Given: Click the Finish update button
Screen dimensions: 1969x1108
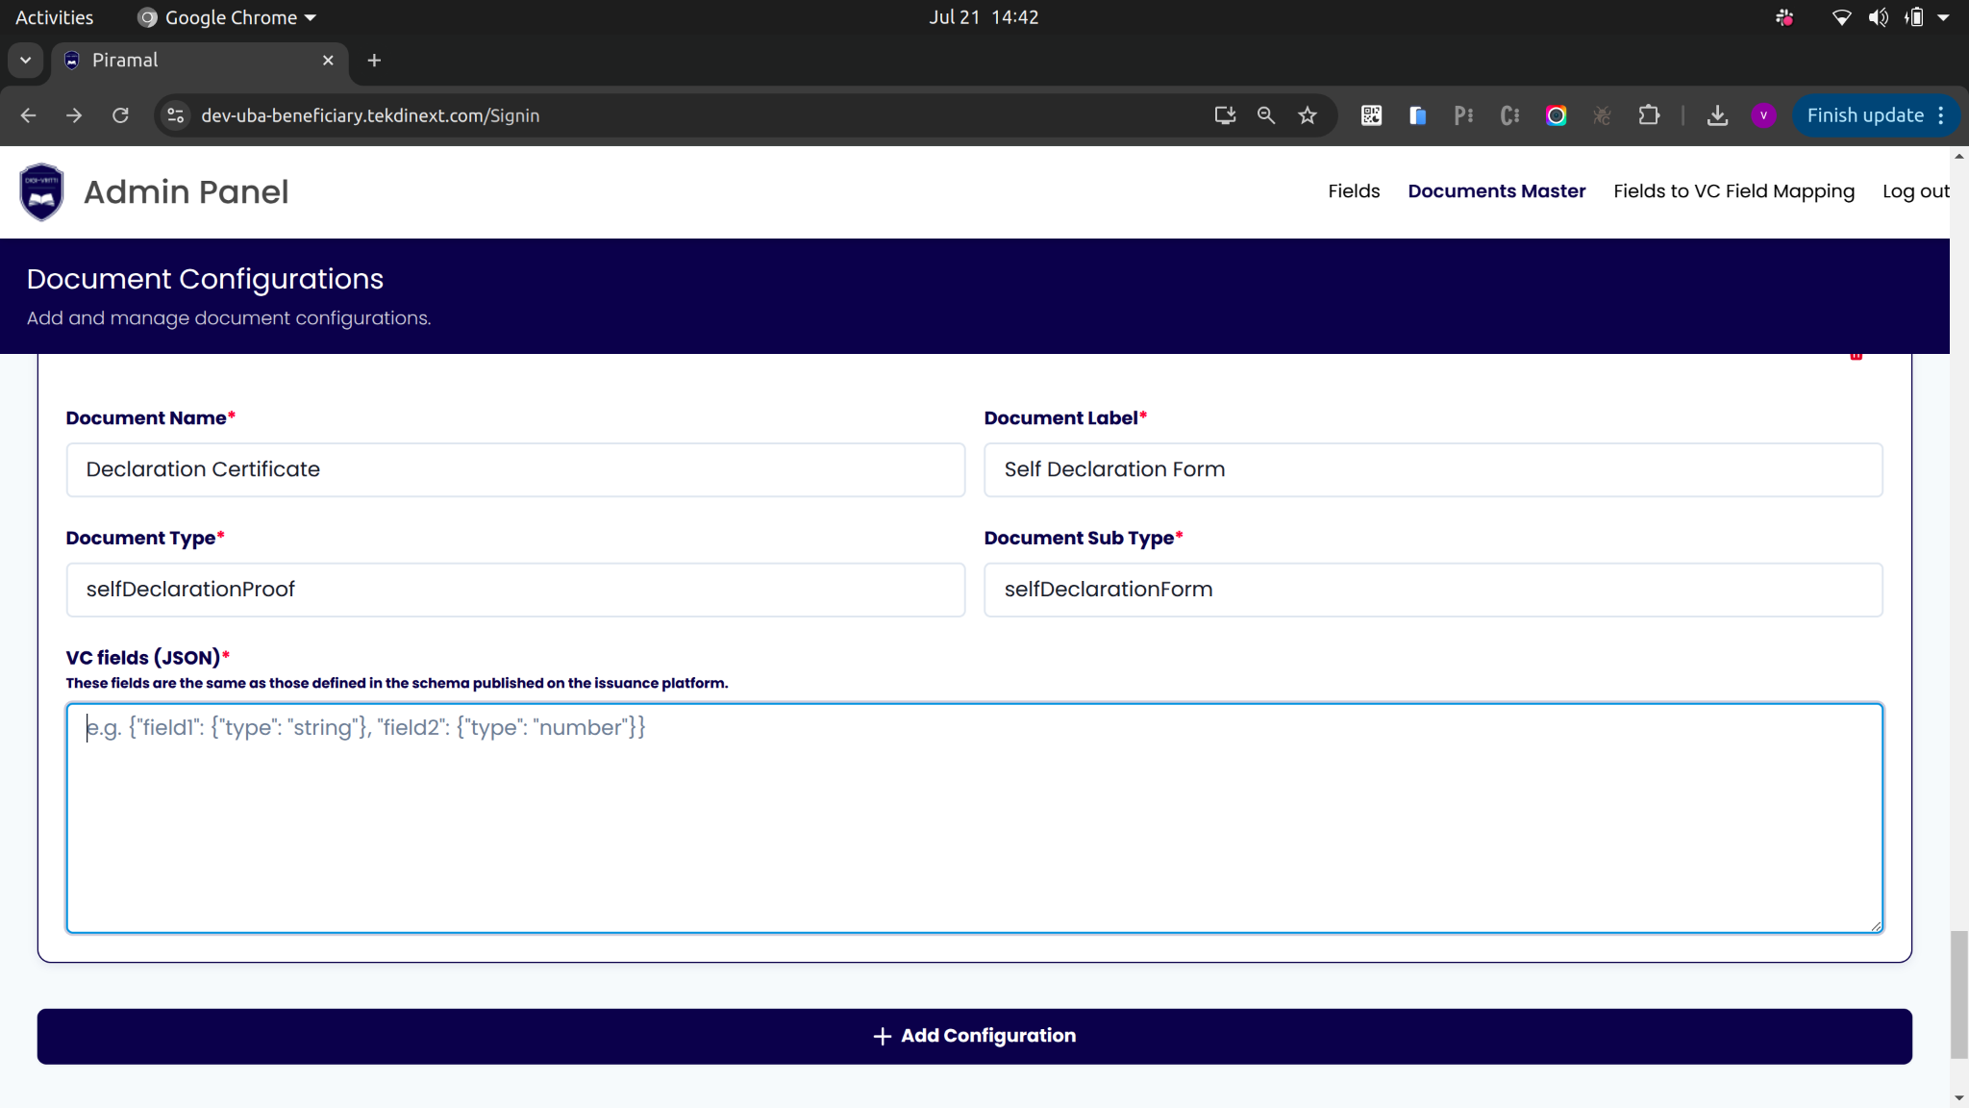Looking at the screenshot, I should [x=1864, y=115].
